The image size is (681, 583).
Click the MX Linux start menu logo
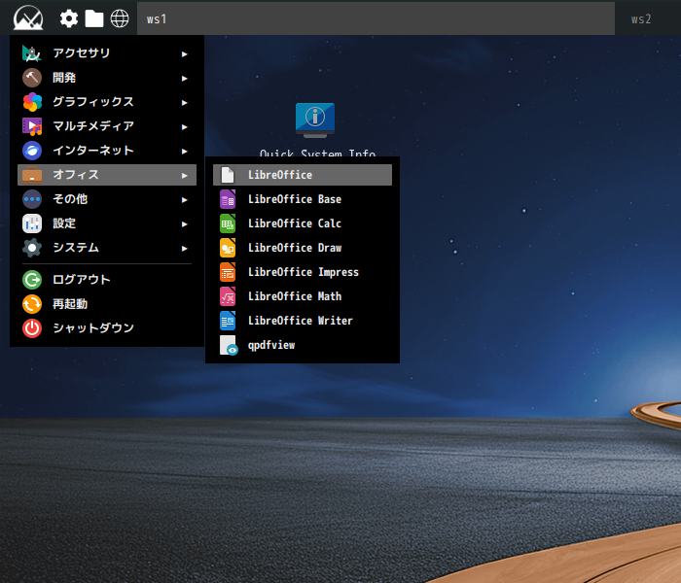coord(28,17)
